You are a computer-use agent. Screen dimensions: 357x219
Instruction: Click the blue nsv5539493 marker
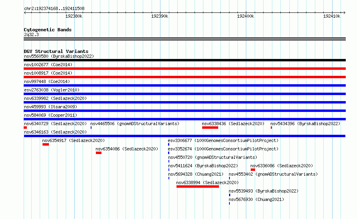[x=229, y=195]
